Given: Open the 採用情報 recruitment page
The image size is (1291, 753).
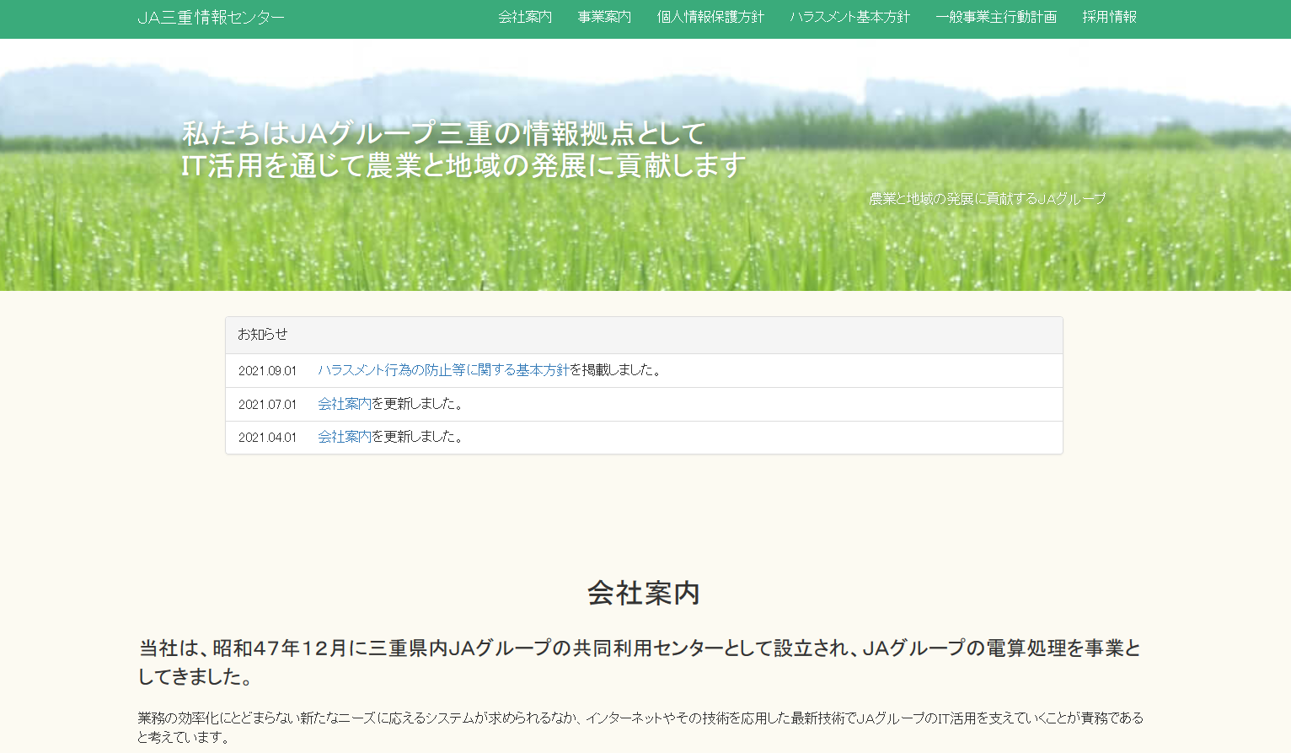Looking at the screenshot, I should (x=1109, y=17).
